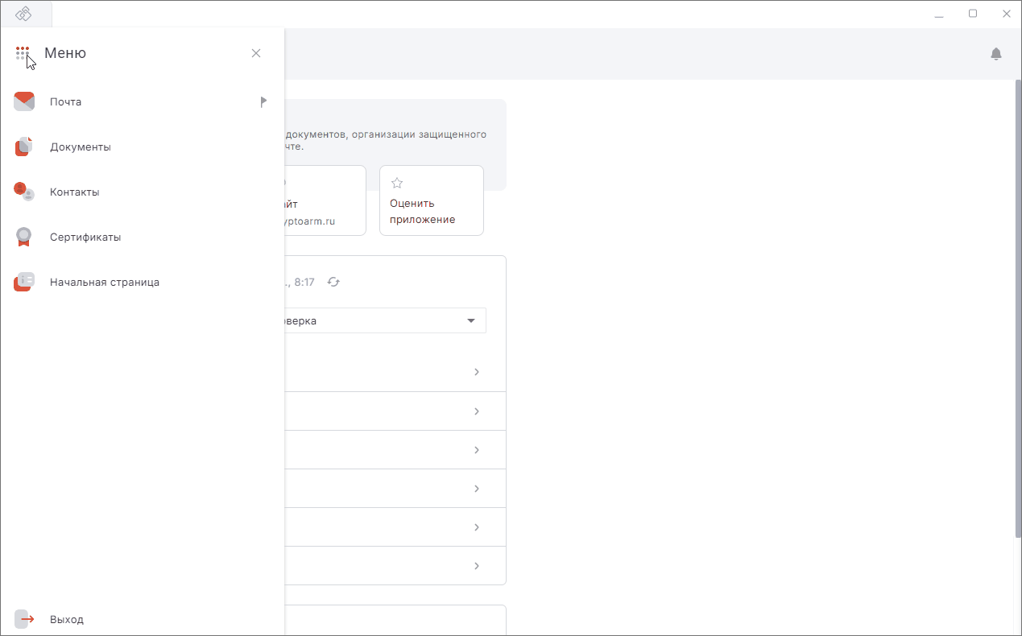Image resolution: width=1022 pixels, height=636 pixels.
Task: Click the red dotted Menu grid icon
Action: (23, 53)
